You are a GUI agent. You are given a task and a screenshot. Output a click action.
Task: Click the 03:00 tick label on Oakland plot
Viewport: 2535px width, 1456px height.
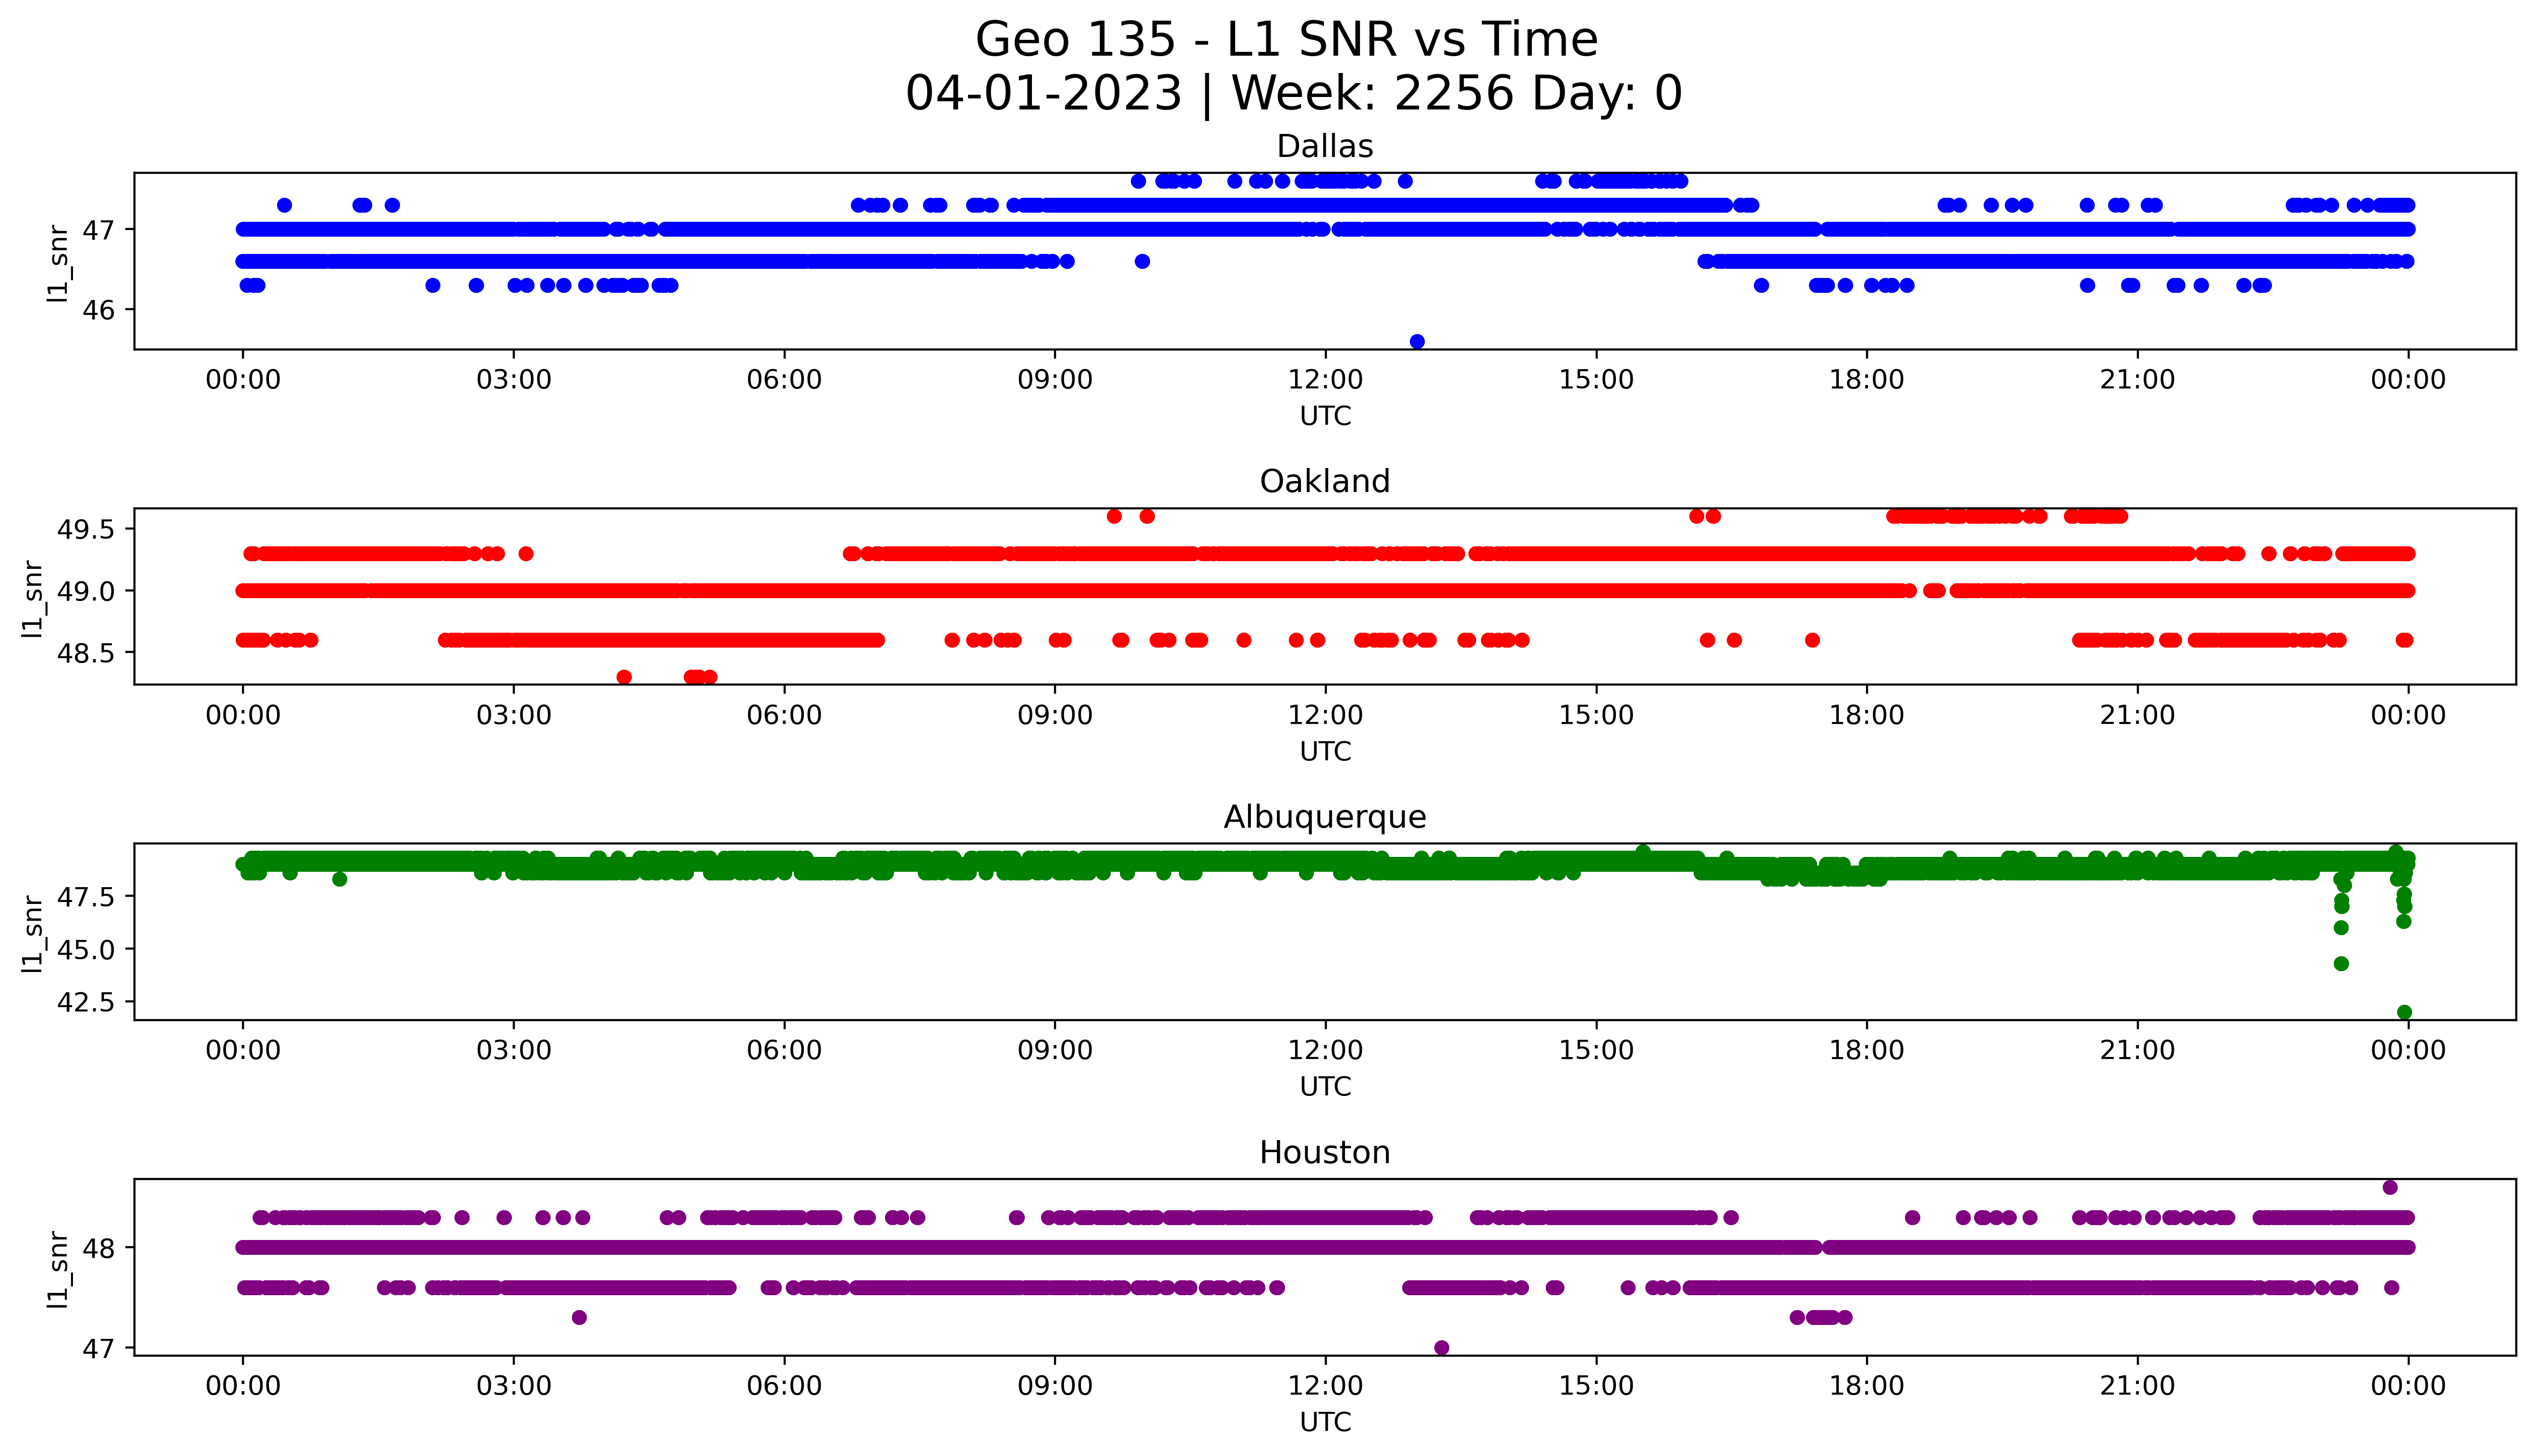(514, 715)
